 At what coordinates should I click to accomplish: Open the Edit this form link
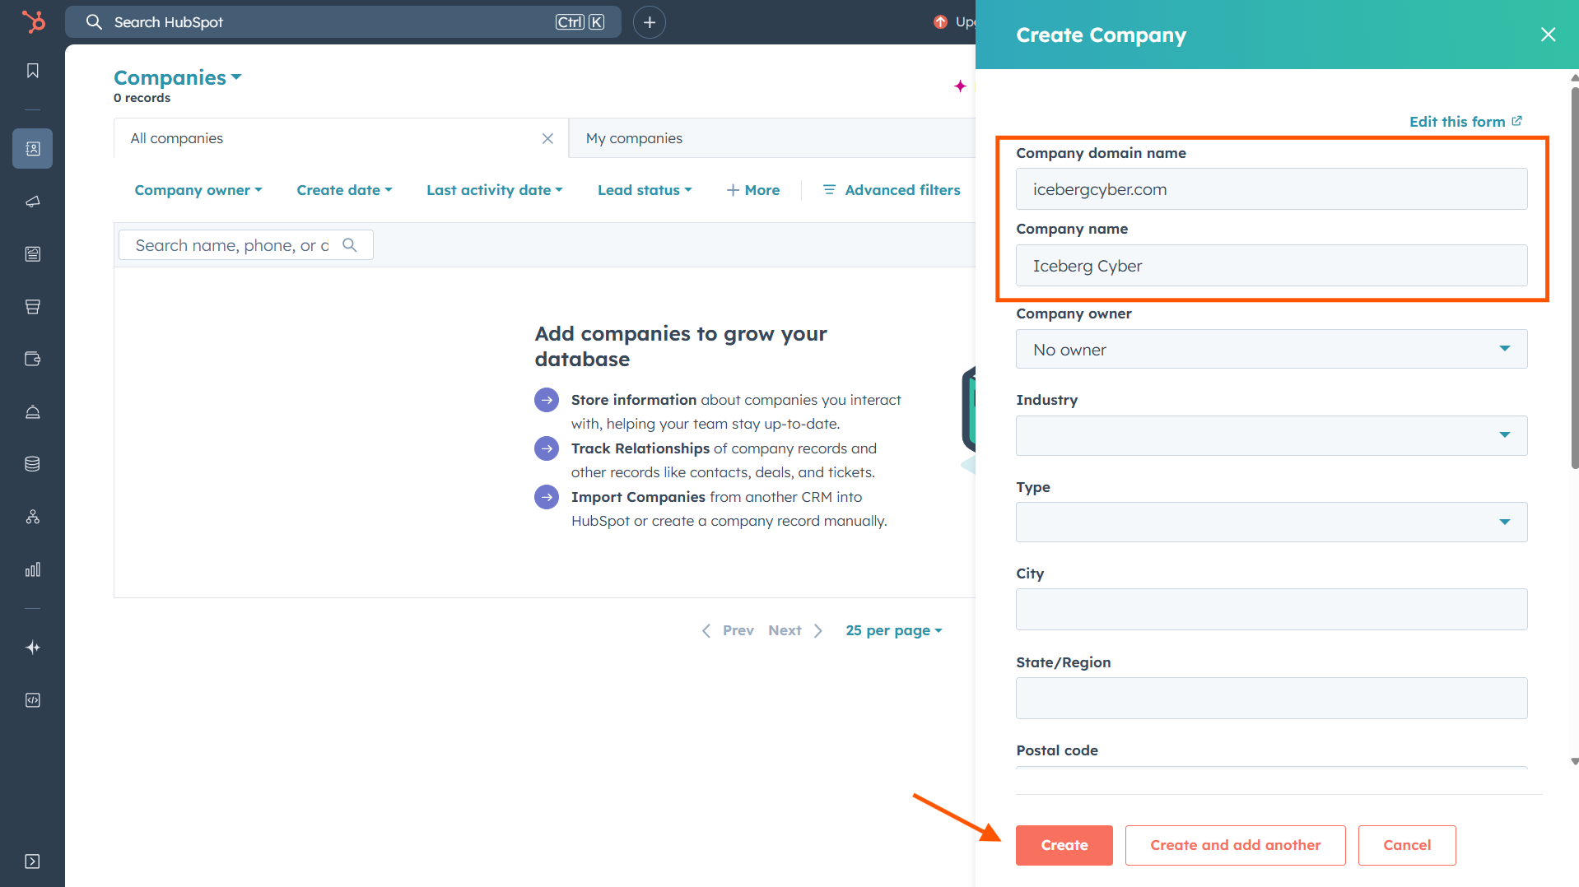coord(1465,122)
